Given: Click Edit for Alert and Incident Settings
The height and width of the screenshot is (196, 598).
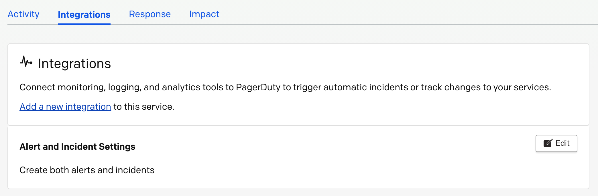Looking at the screenshot, I should pyautogui.click(x=556, y=143).
